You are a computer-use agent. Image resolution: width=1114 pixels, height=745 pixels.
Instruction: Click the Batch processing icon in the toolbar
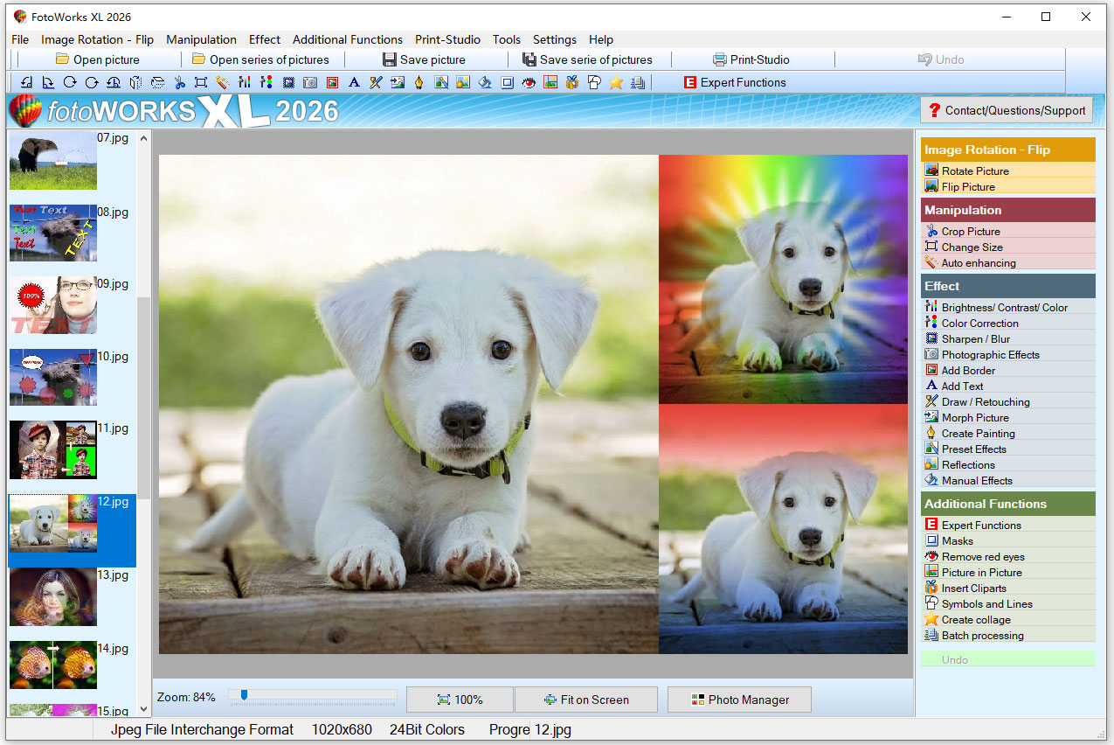(x=638, y=82)
